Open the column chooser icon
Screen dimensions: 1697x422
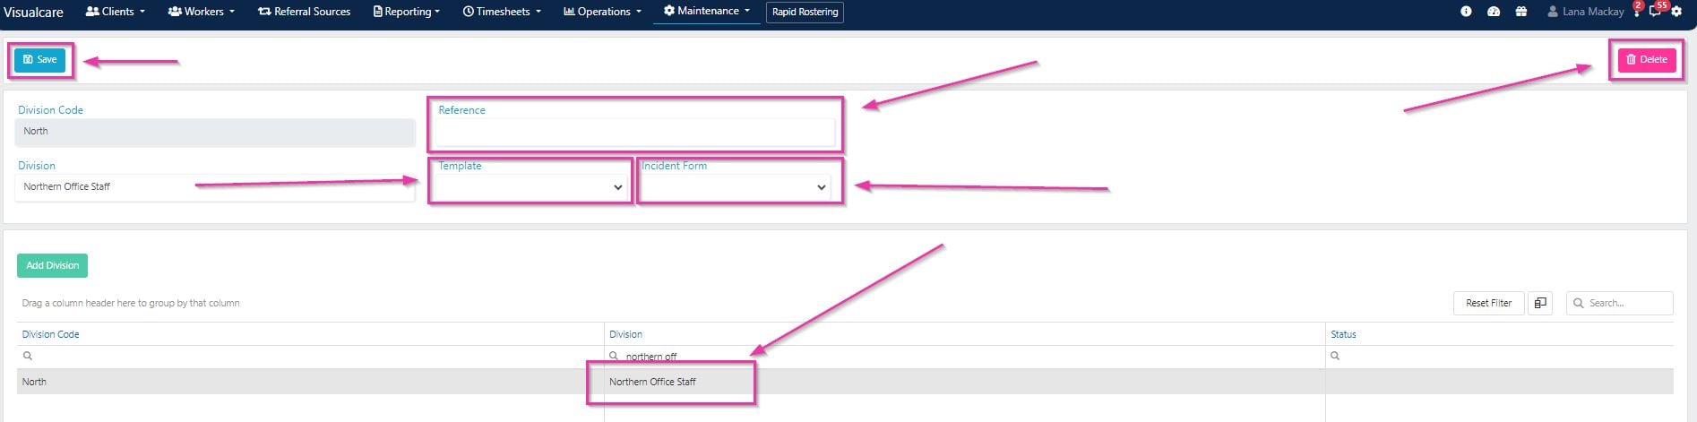pos(1540,303)
